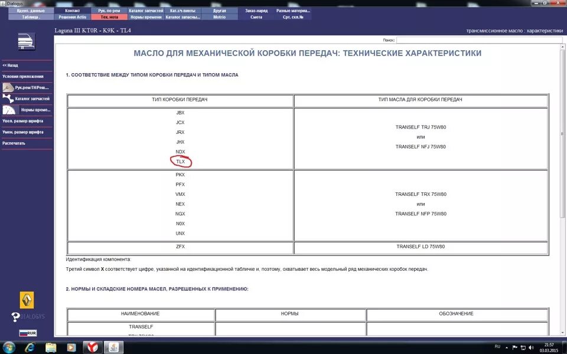Open Нормы време... sidebar link

pyautogui.click(x=35, y=110)
